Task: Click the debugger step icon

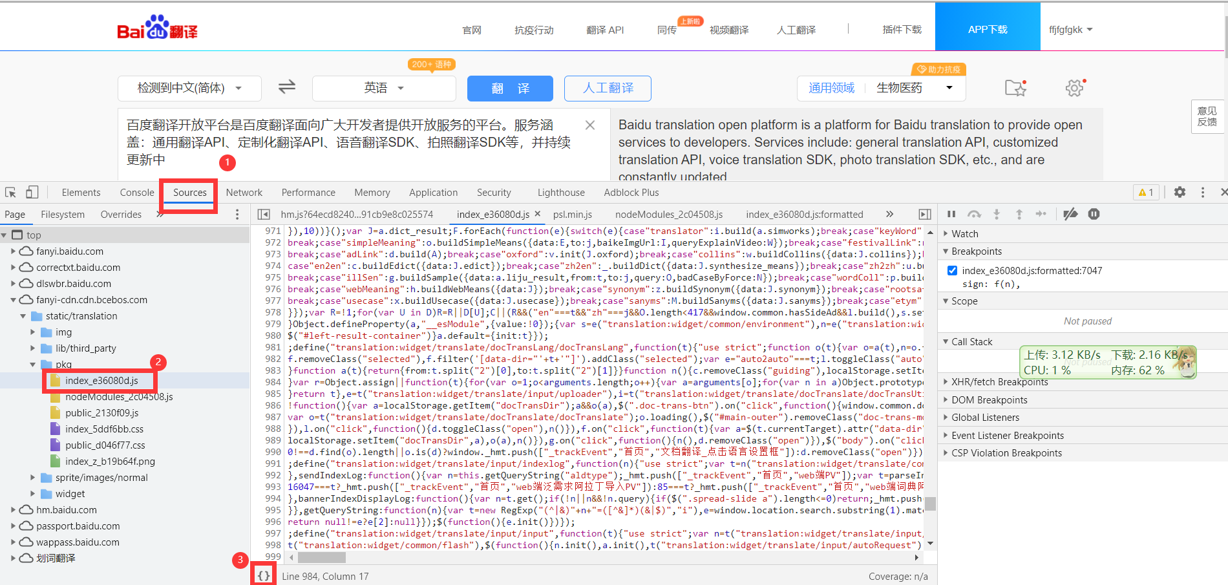Action: coord(1041,214)
